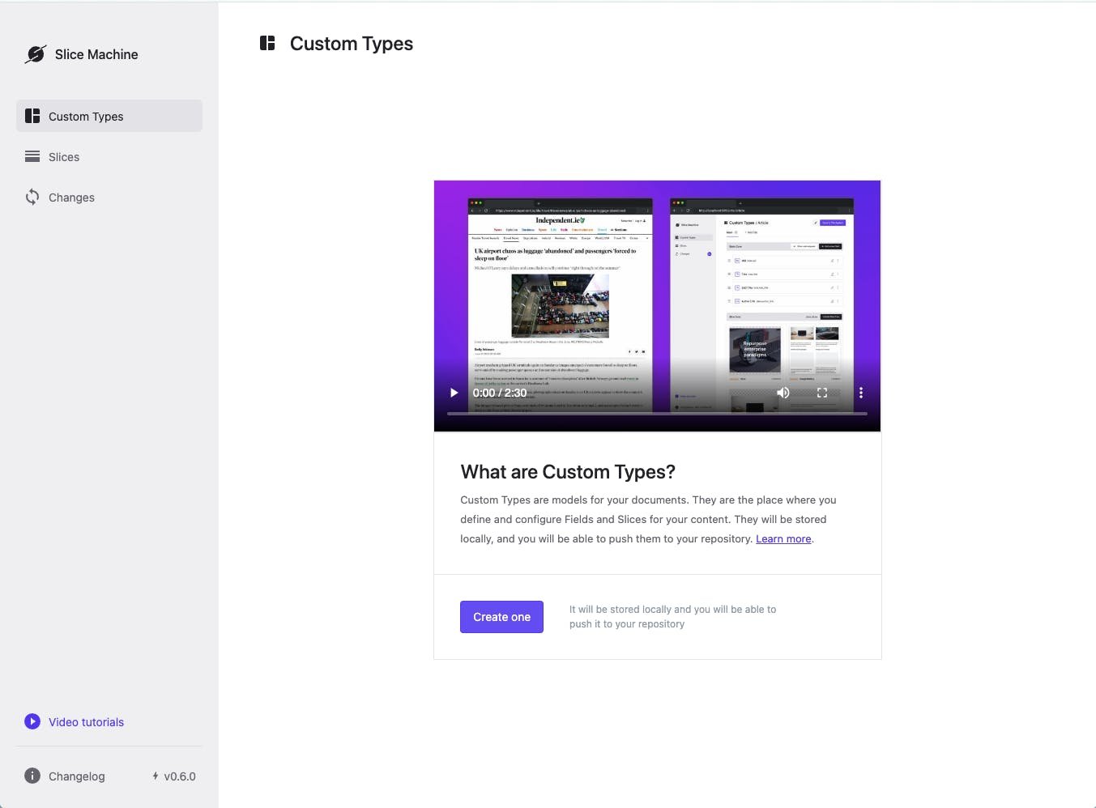This screenshot has width=1096, height=808.
Task: Click the Changelog info icon
Action: (x=32, y=776)
